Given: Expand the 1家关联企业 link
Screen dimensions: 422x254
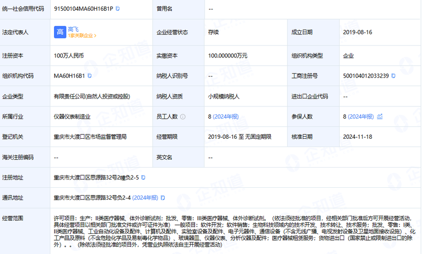Looking at the screenshot, I should coord(82,36).
